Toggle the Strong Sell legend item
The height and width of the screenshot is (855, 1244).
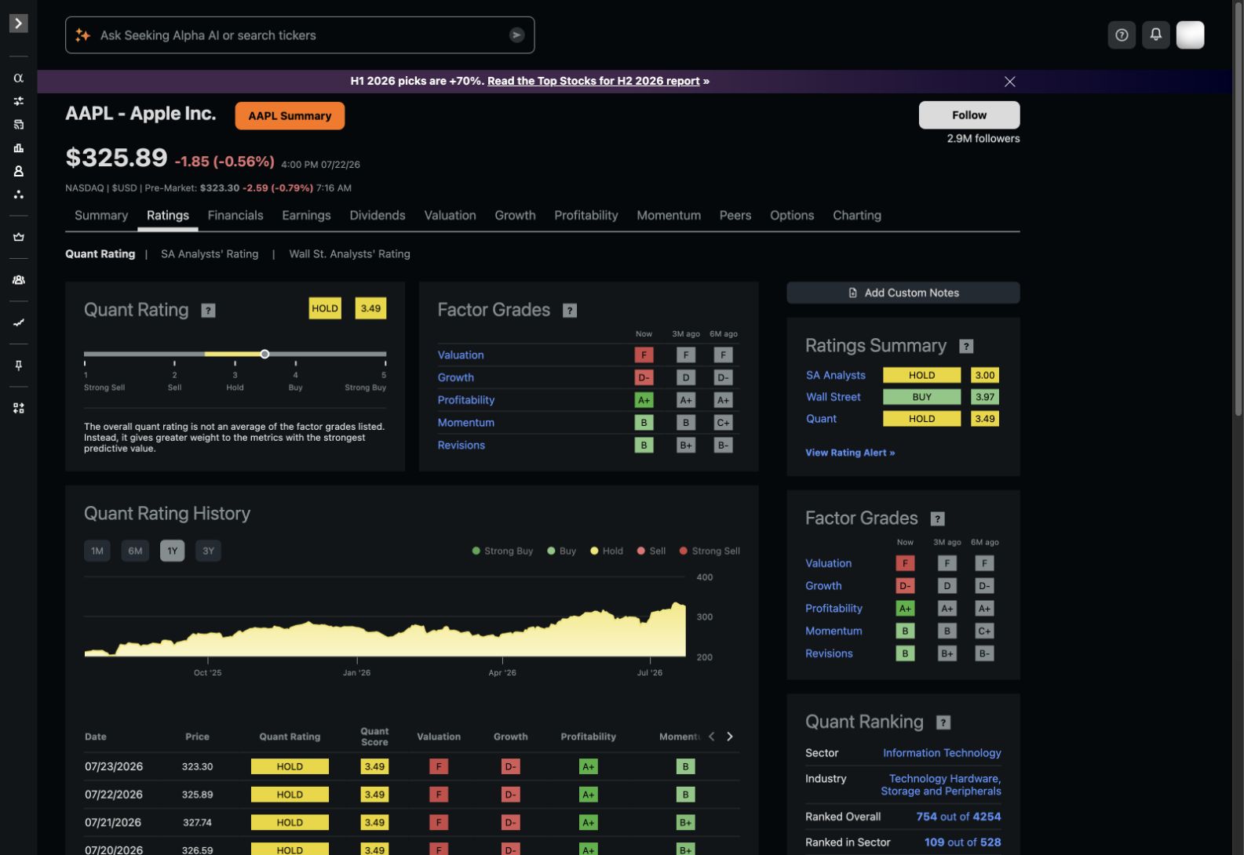point(710,551)
